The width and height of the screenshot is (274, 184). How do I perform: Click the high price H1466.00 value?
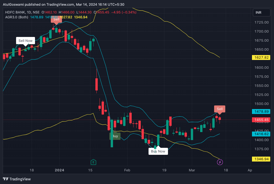click(66, 12)
